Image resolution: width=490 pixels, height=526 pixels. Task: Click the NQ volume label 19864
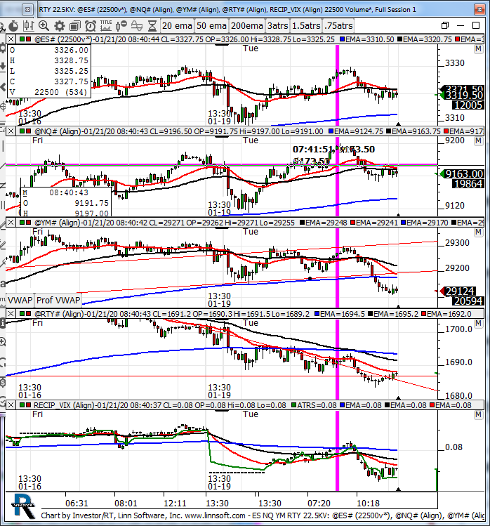(x=468, y=183)
